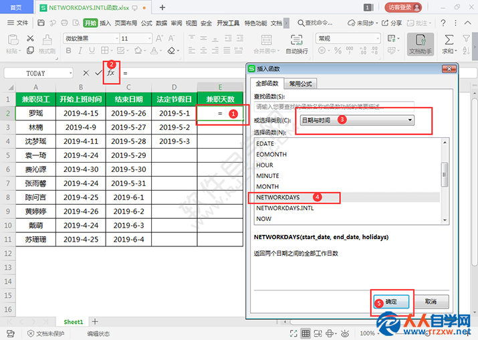Click the 首页 home tab
The height and width of the screenshot is (340, 478).
(x=16, y=7)
